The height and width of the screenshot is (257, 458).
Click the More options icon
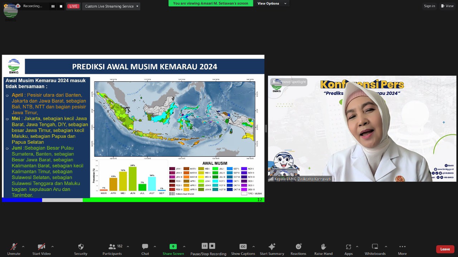point(402,247)
